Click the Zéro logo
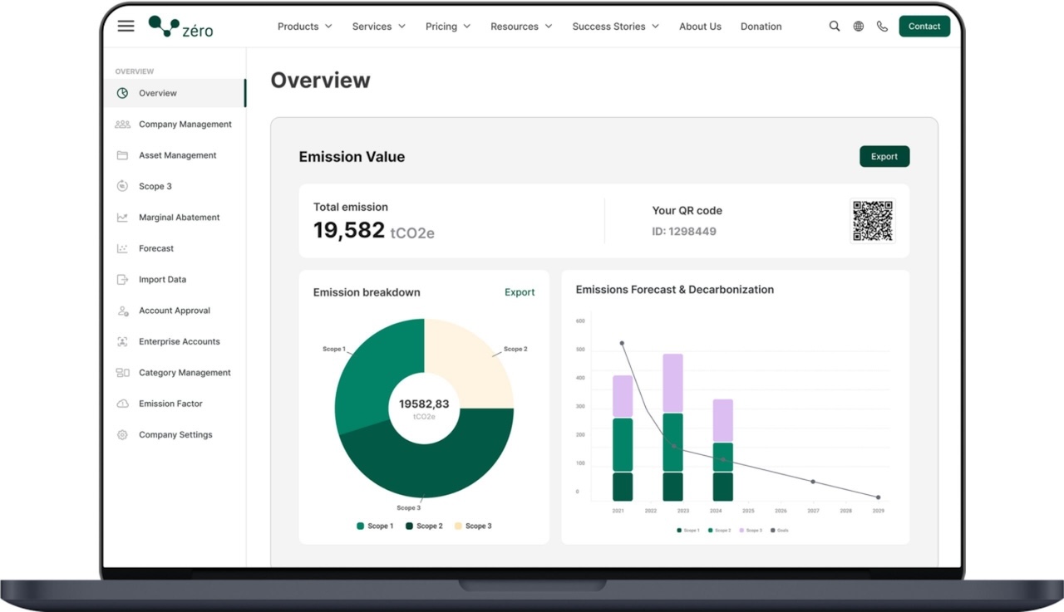 (x=180, y=27)
